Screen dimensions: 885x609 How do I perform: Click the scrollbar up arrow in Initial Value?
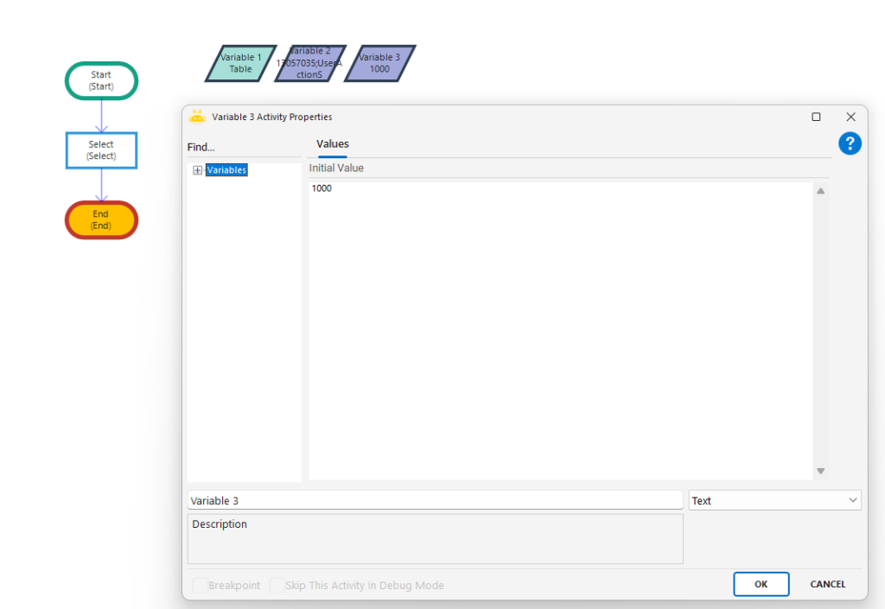click(x=821, y=191)
